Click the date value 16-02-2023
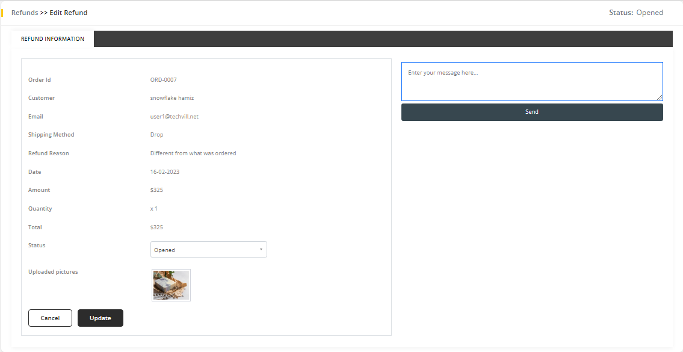 point(164,172)
